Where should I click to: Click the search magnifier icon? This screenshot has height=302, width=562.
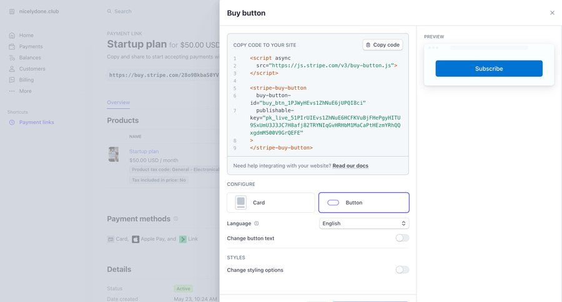(x=109, y=11)
